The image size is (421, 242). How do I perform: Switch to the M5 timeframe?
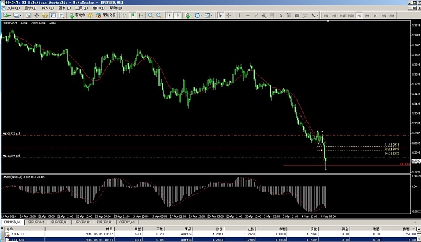pyautogui.click(x=334, y=15)
